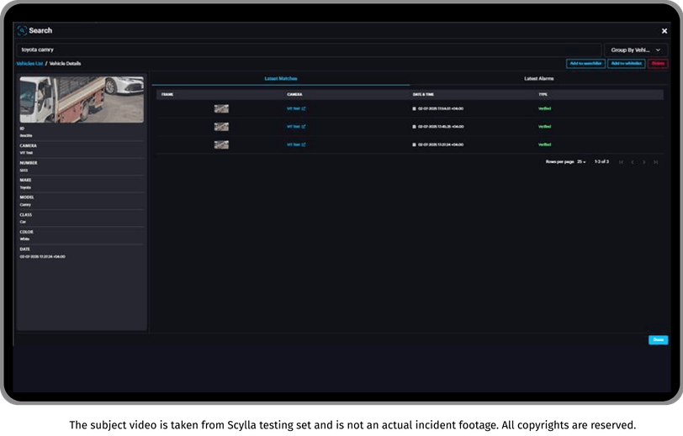Viewport: 683px width, 436px height.
Task: Open the frame thumbnail in the first match row
Action: 221,108
